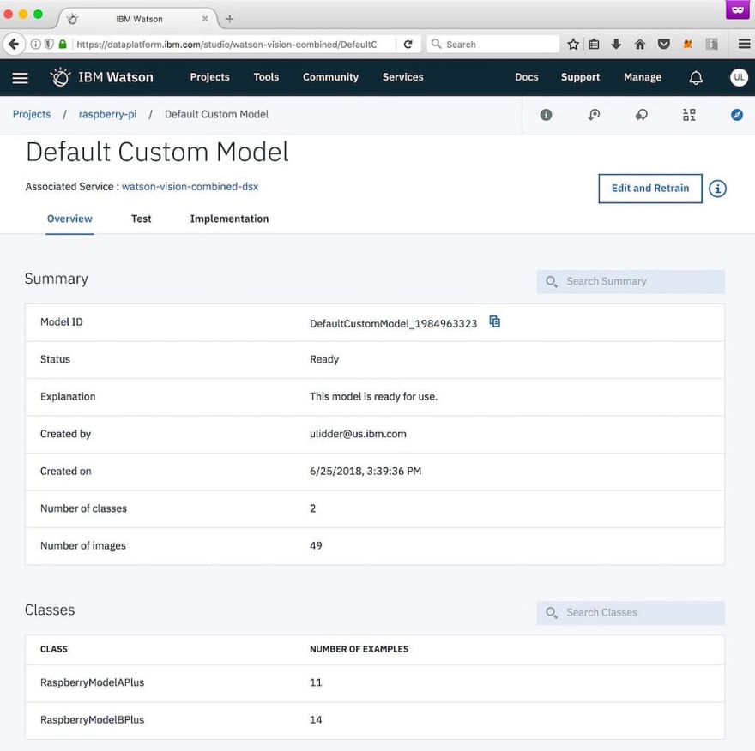The image size is (755, 751).
Task: Switch to the Test tab
Action: click(x=141, y=219)
